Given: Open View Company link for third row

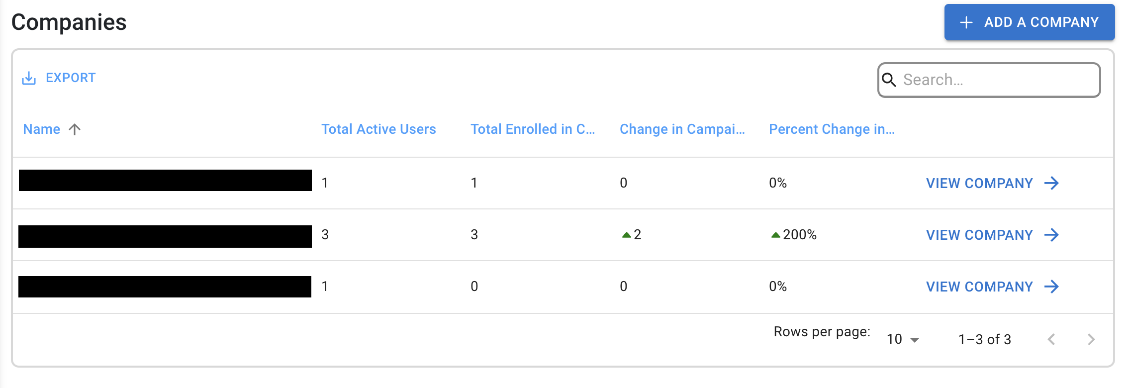Looking at the screenshot, I should [x=992, y=287].
